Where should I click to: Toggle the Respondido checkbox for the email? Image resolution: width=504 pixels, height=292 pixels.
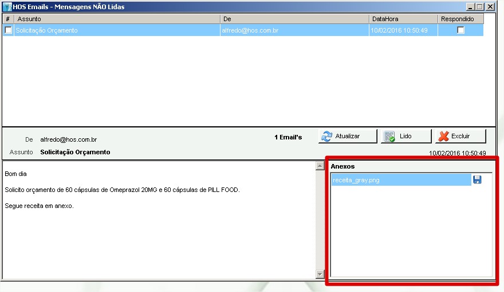click(460, 30)
